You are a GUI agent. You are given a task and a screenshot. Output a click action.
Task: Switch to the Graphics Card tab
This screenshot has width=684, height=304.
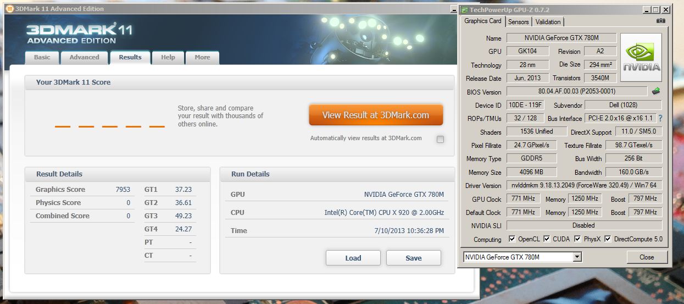click(x=483, y=21)
